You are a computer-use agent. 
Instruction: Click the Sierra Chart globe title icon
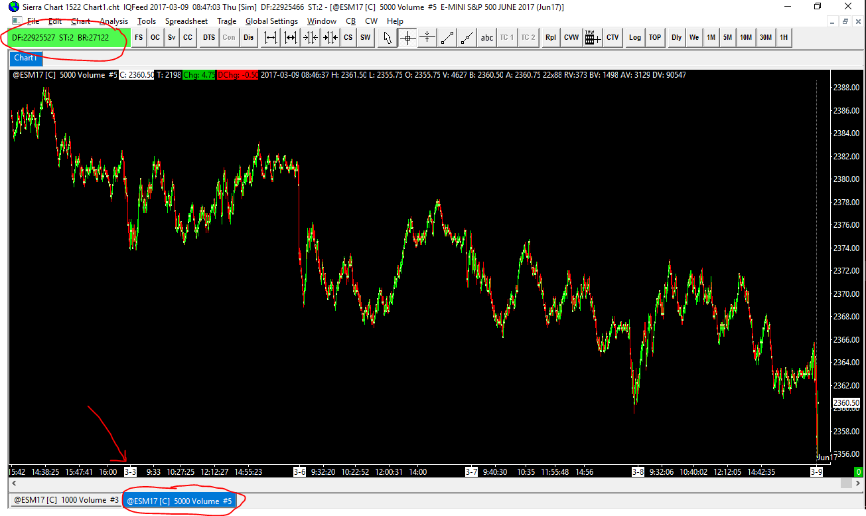click(x=14, y=6)
